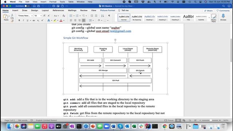Click the Share button
Image resolution: width=233 pixels, height=131 pixels.
pyautogui.click(x=208, y=11)
